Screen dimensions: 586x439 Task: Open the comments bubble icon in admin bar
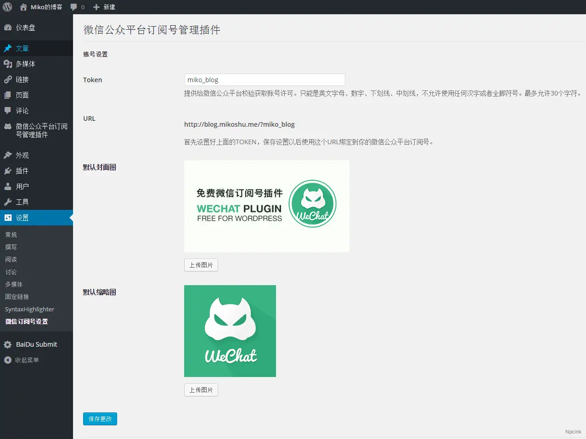(x=73, y=7)
